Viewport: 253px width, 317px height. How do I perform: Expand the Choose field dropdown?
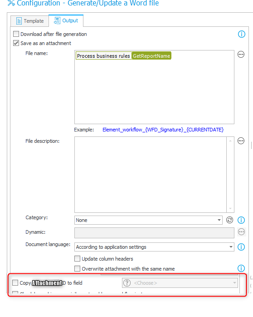(180, 283)
